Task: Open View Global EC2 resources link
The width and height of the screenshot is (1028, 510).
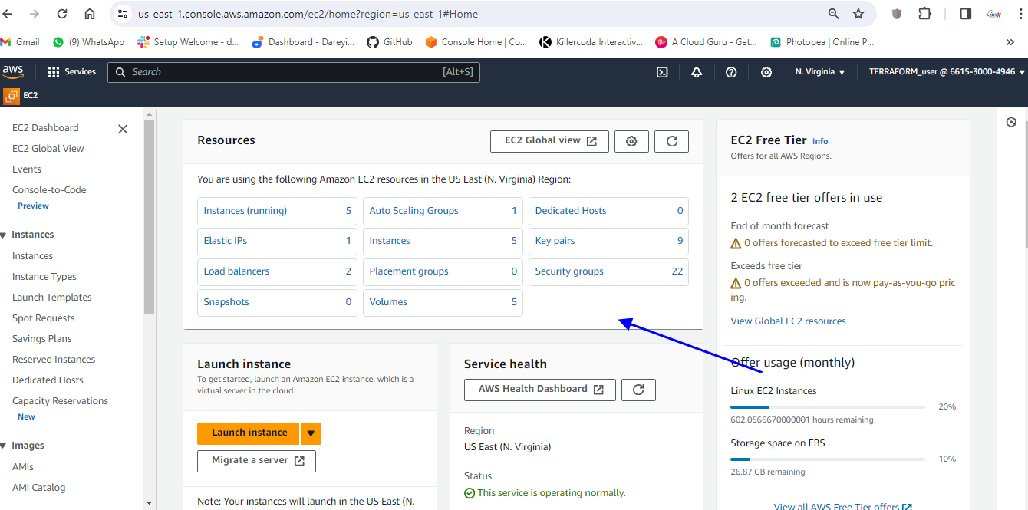Action: [788, 321]
